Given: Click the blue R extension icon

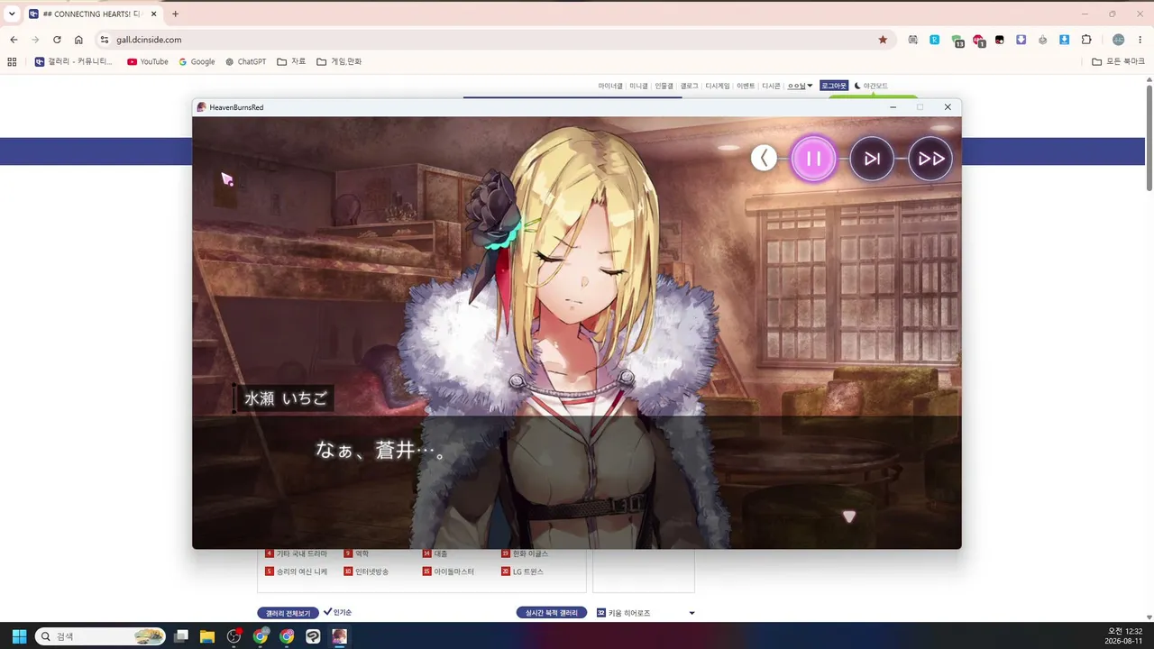Looking at the screenshot, I should [x=935, y=40].
